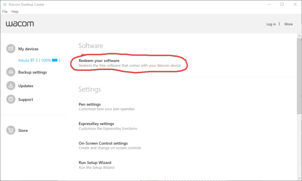Screen dimensions: 302x181
Task: Expand the More option in header
Action: [x=288, y=24]
